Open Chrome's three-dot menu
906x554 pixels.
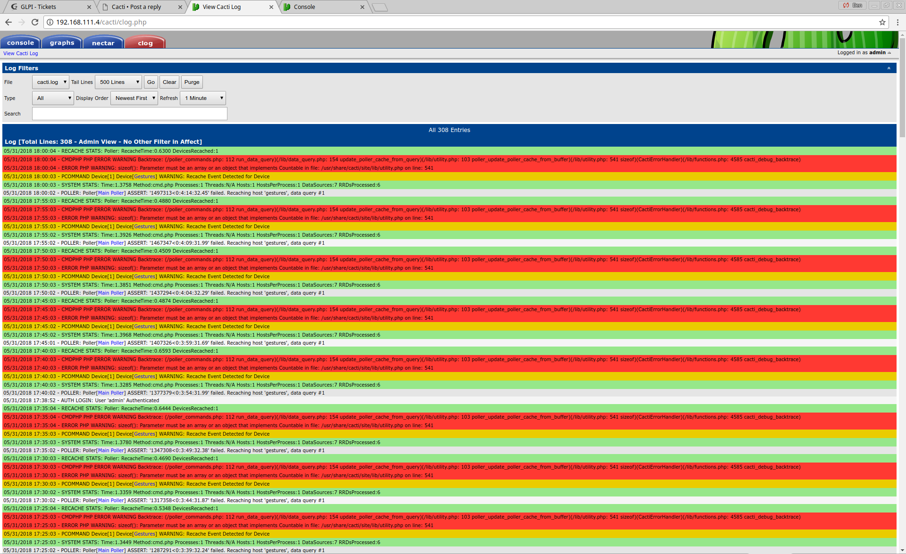tap(897, 22)
